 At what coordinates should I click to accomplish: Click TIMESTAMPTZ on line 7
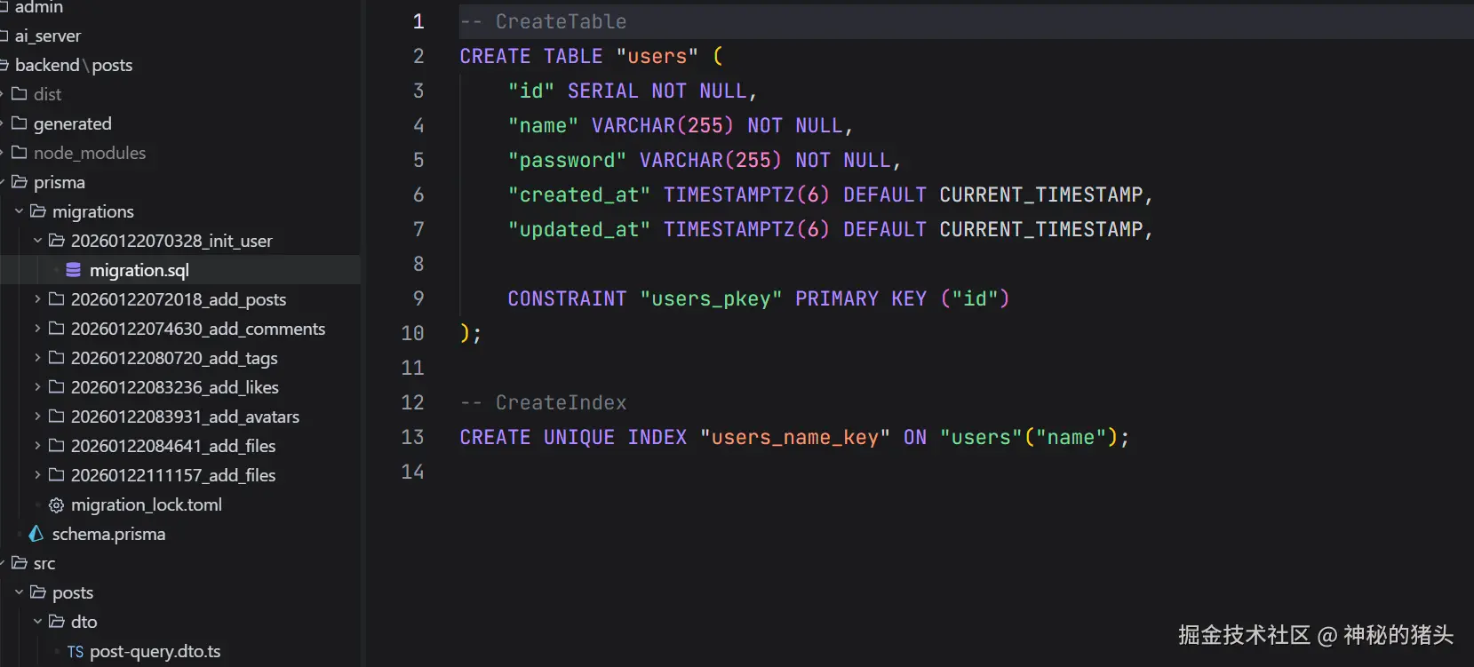coord(729,229)
